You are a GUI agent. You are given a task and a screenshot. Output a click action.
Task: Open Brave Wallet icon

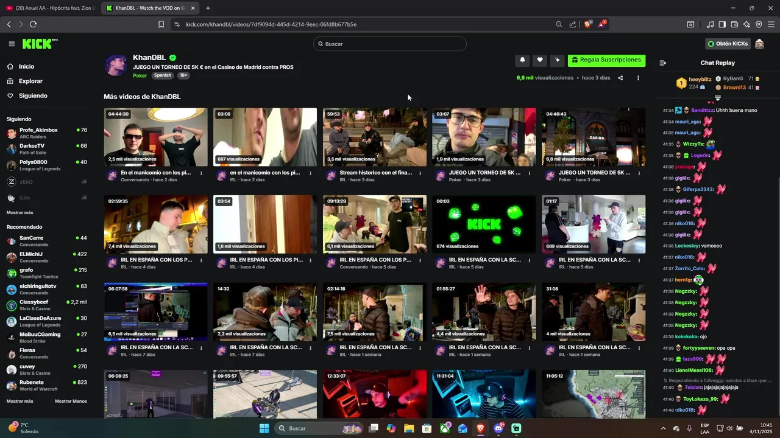[734, 24]
